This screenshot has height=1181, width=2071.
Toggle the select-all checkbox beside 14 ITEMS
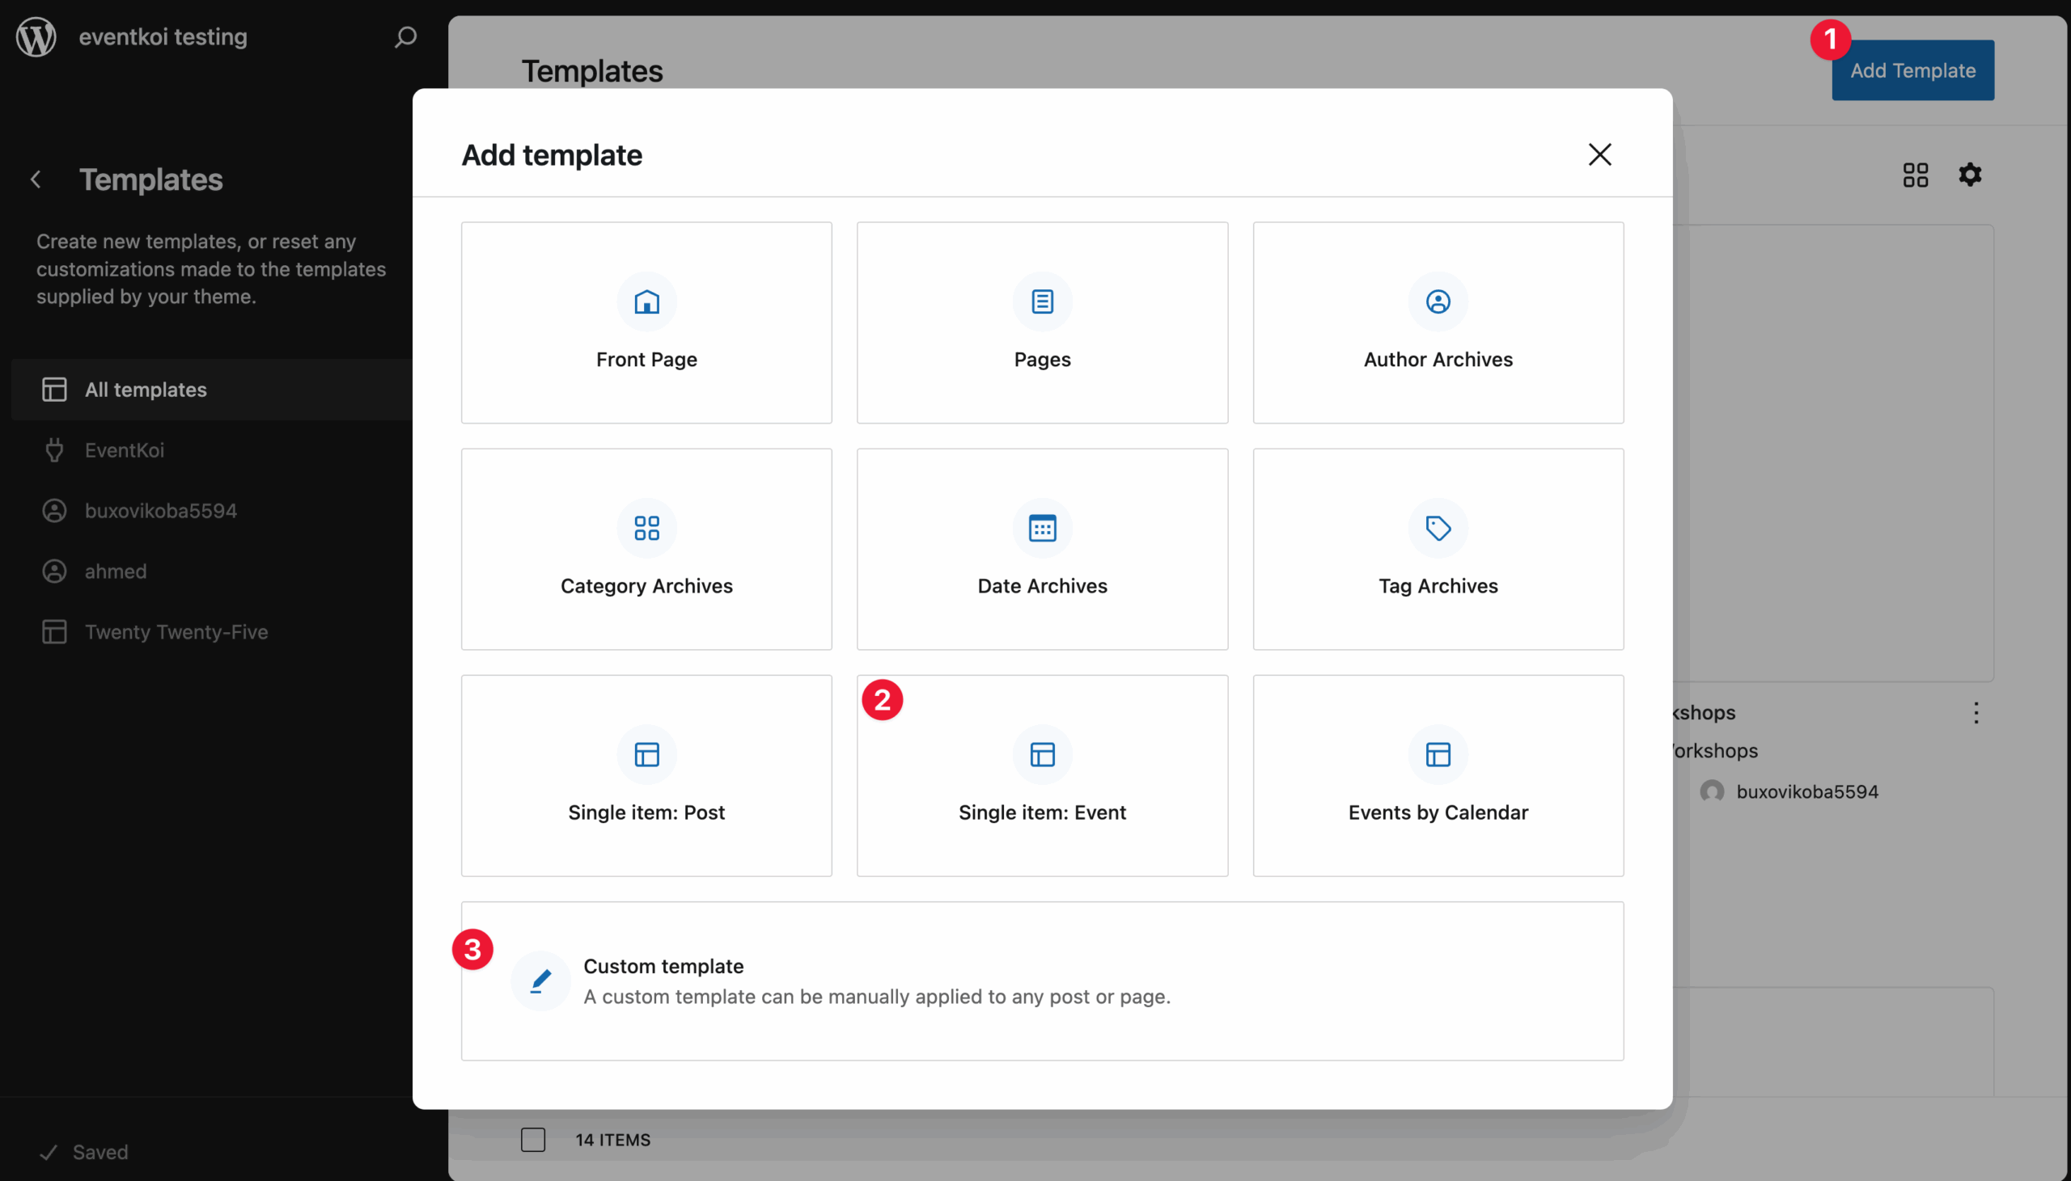tap(533, 1140)
